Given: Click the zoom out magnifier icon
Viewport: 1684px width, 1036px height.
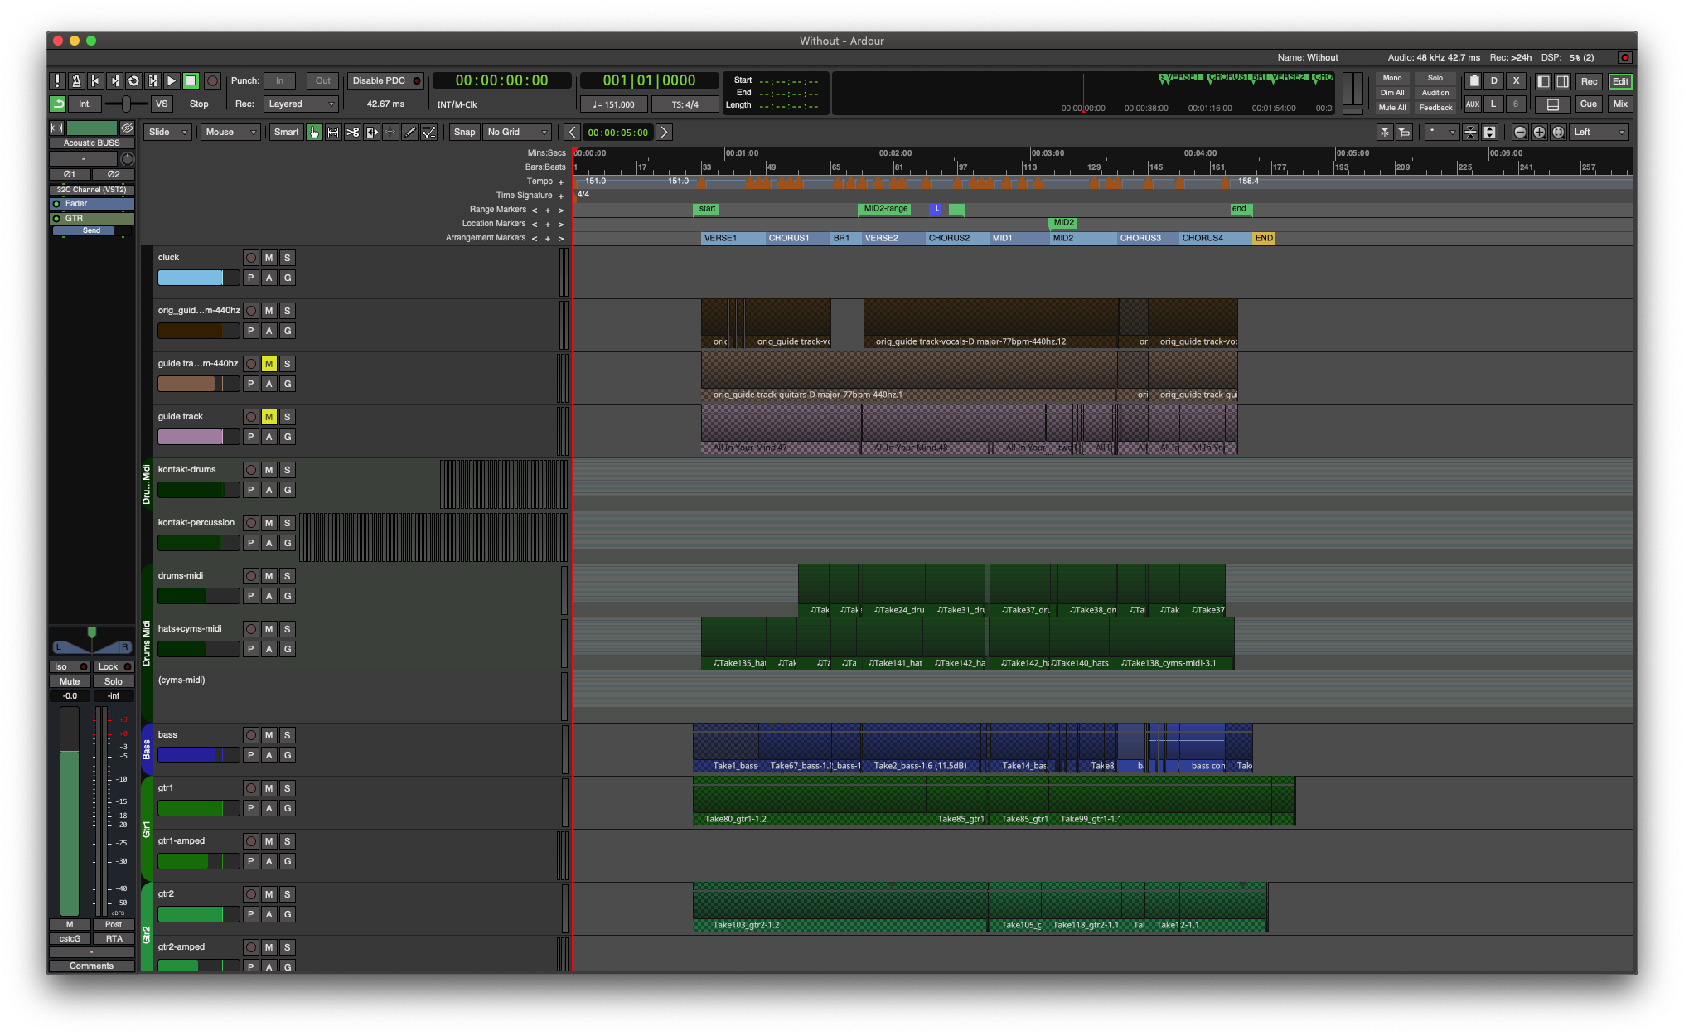Looking at the screenshot, I should (1519, 132).
